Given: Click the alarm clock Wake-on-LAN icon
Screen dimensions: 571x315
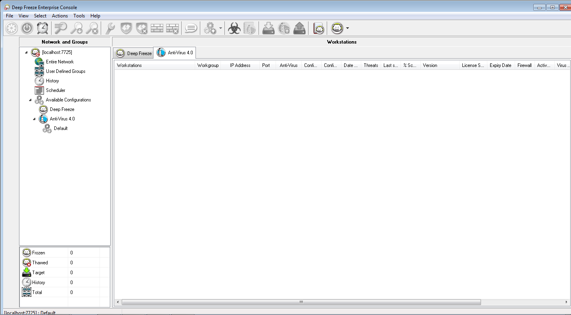Looking at the screenshot, I should tap(42, 28).
